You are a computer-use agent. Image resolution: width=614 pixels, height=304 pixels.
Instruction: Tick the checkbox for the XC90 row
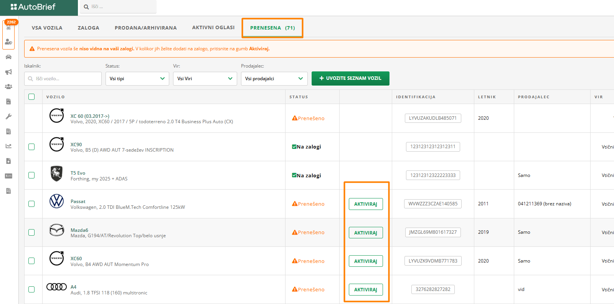click(31, 147)
